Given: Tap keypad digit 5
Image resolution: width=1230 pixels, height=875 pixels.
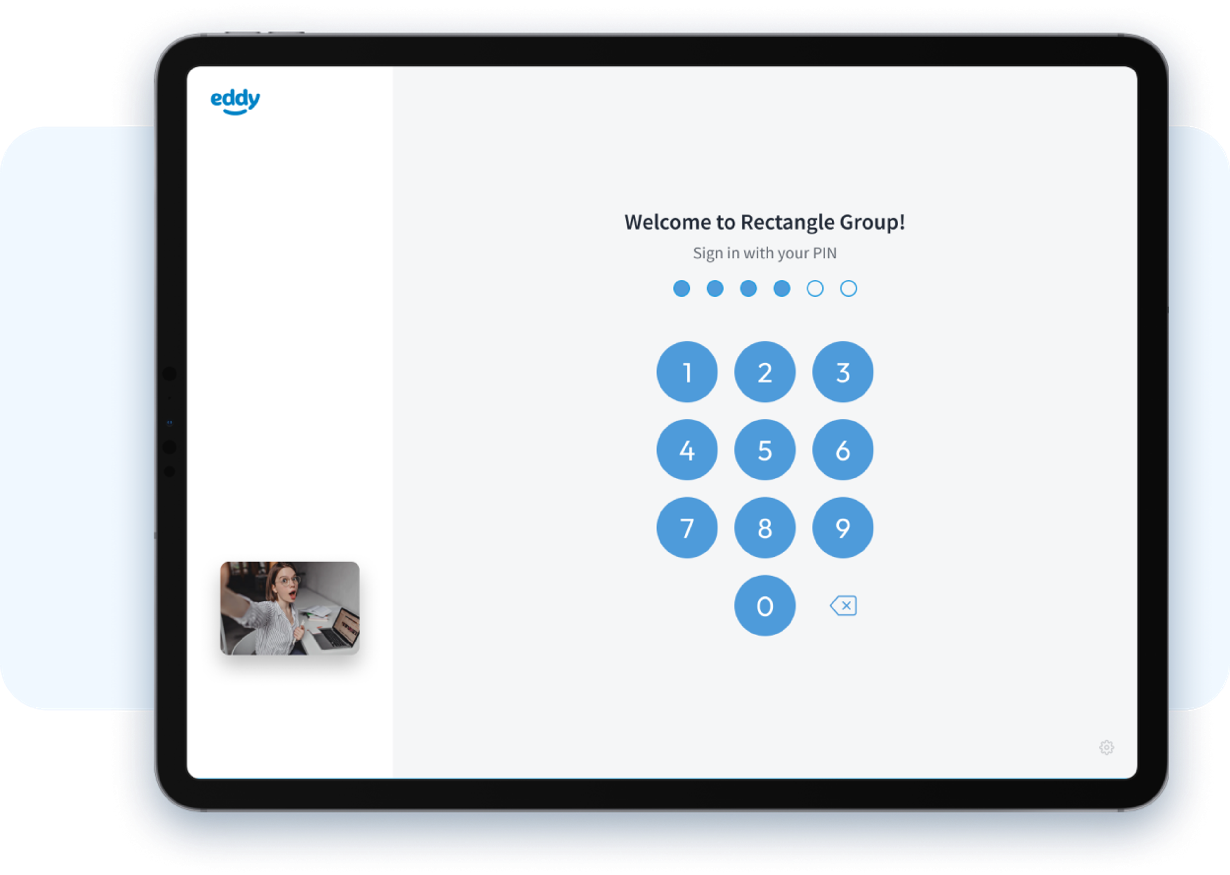Looking at the screenshot, I should pos(765,450).
